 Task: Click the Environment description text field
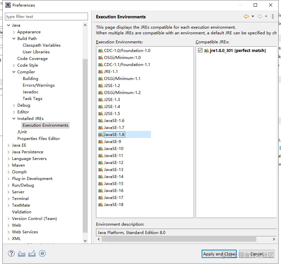186,233
